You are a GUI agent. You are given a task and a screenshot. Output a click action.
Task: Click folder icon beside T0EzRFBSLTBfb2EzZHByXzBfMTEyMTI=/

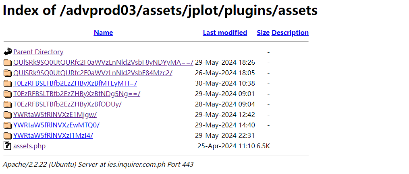[8, 84]
